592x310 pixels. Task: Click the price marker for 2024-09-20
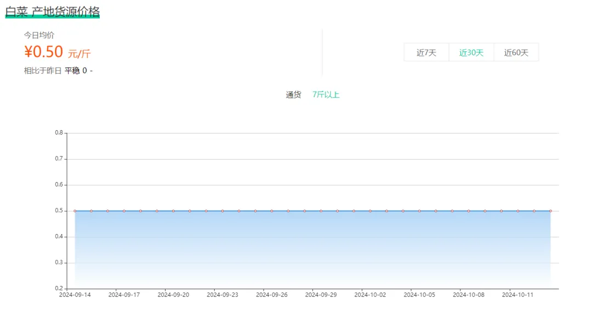click(x=173, y=210)
